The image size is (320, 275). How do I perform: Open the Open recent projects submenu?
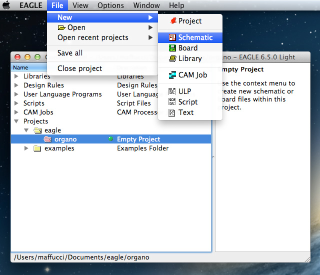[92, 37]
